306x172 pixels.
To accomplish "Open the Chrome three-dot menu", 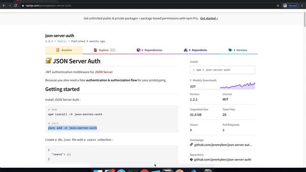I will point(302,6).
